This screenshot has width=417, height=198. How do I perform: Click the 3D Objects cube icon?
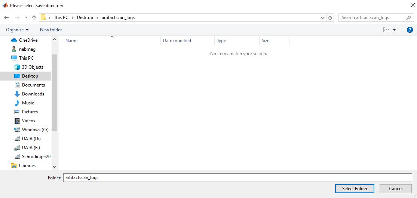17,67
